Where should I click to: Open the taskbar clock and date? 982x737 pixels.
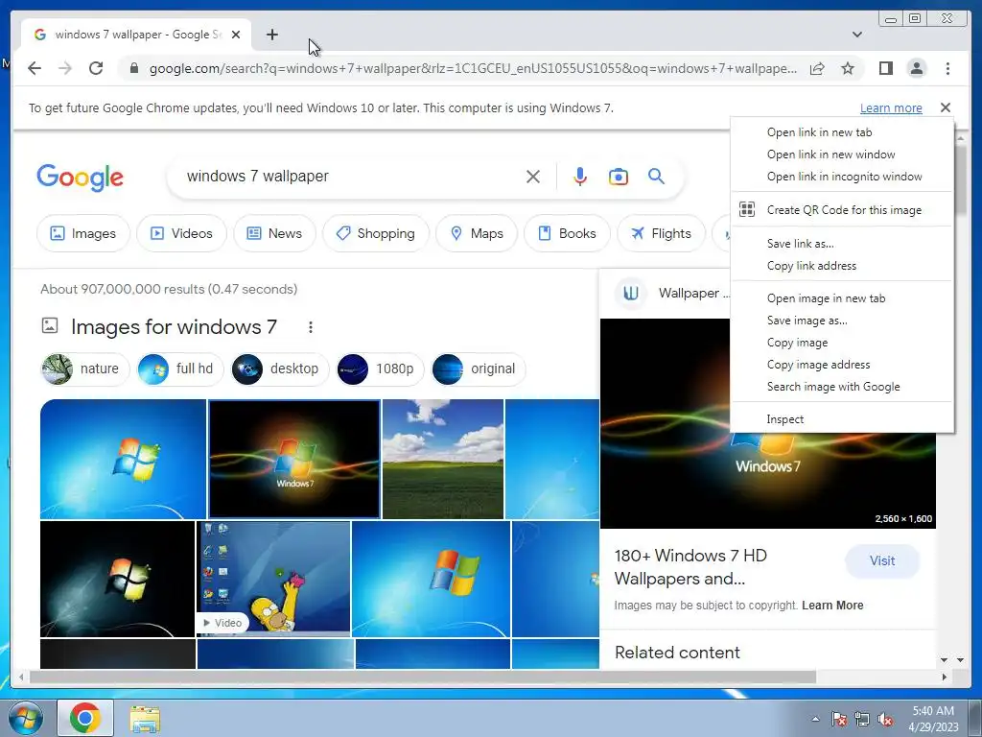pyautogui.click(x=933, y=719)
